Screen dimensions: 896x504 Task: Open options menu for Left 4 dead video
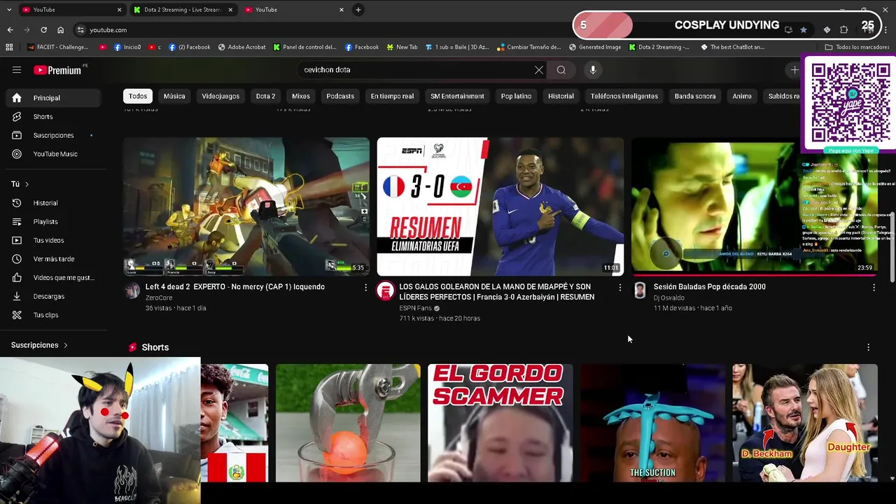click(x=365, y=288)
